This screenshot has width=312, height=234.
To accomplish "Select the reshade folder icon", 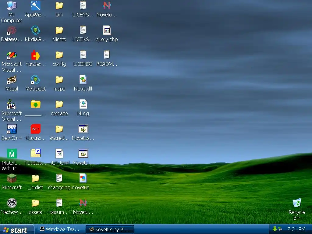I will coord(59,104).
